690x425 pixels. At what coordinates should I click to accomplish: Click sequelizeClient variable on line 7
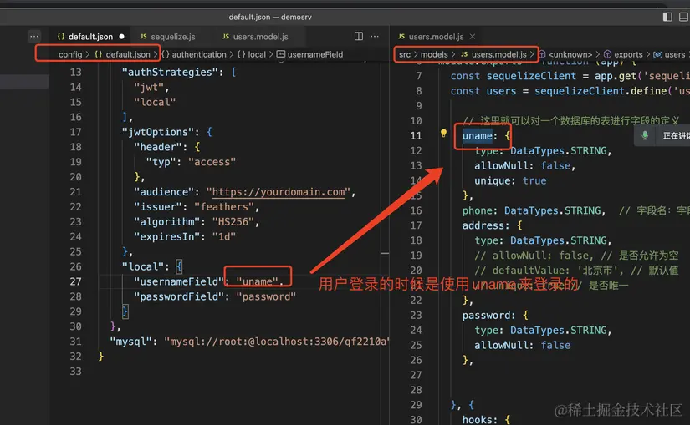(531, 76)
